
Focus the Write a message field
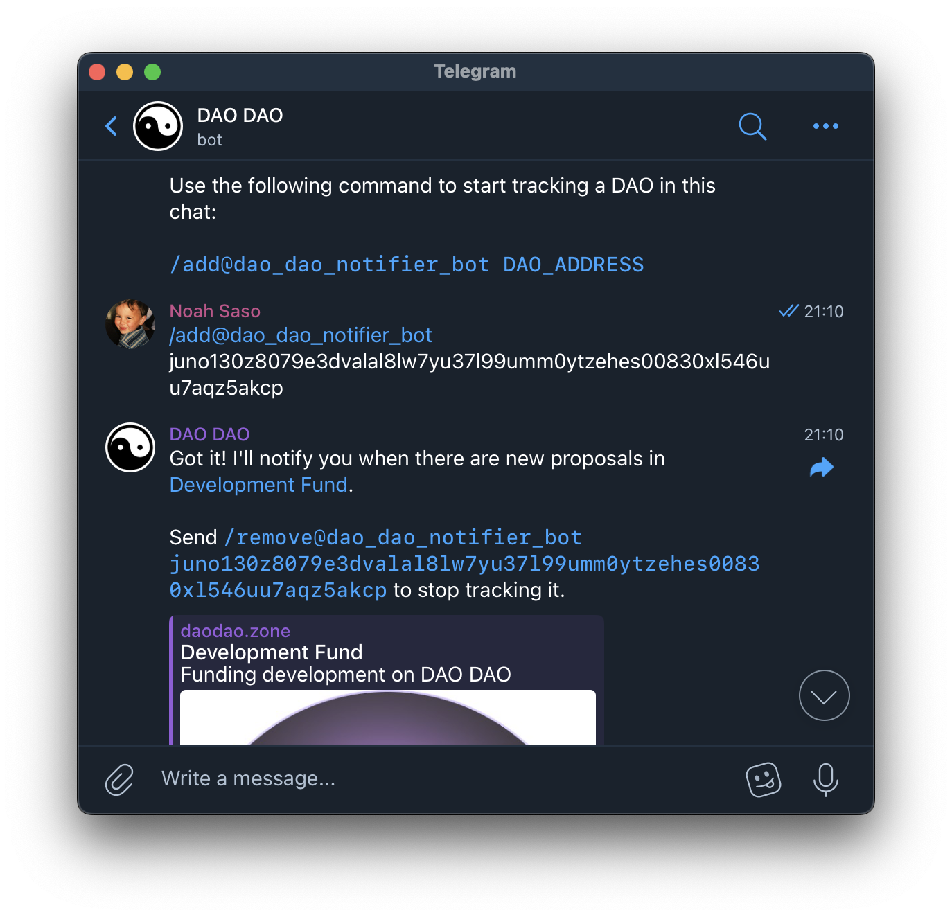point(416,778)
